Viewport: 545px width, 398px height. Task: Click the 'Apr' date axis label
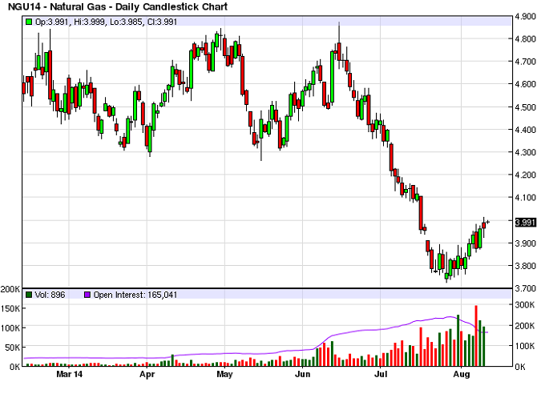[147, 375]
